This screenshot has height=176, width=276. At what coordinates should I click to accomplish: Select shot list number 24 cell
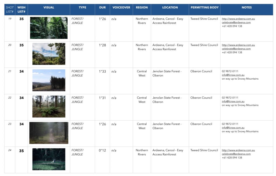[x=10, y=160]
